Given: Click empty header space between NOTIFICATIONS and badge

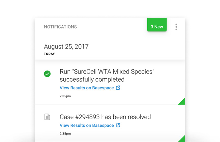Looking at the screenshot, I should point(112,27).
